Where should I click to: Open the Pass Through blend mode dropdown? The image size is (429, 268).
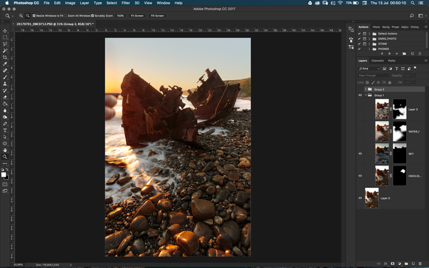(374, 75)
